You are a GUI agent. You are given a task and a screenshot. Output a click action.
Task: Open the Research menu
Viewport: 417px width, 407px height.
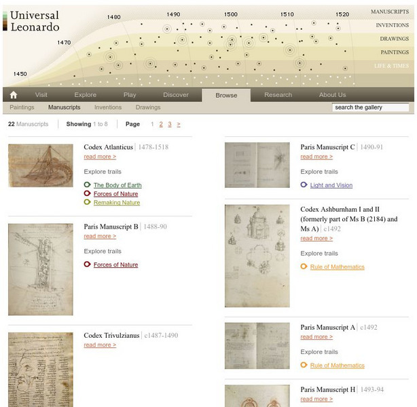coord(278,95)
